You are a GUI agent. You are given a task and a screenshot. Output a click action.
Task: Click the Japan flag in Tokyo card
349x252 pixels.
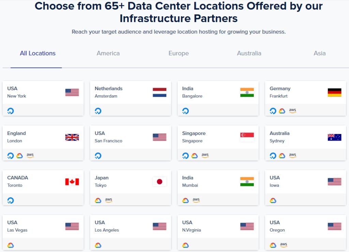click(x=160, y=182)
